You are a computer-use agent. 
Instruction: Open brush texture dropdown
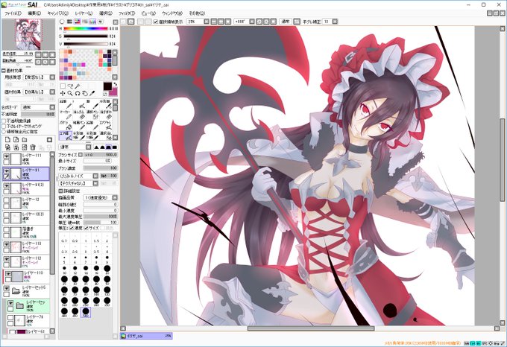tap(95, 183)
